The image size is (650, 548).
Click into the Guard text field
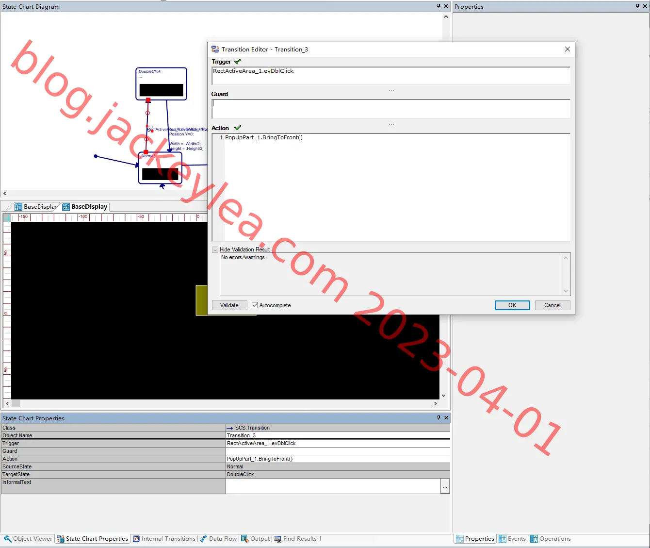coord(391,109)
